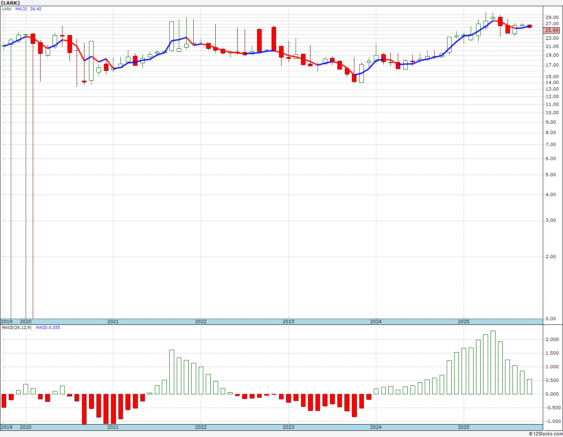Select the 1.000 MACD axis value

click(x=553, y=367)
